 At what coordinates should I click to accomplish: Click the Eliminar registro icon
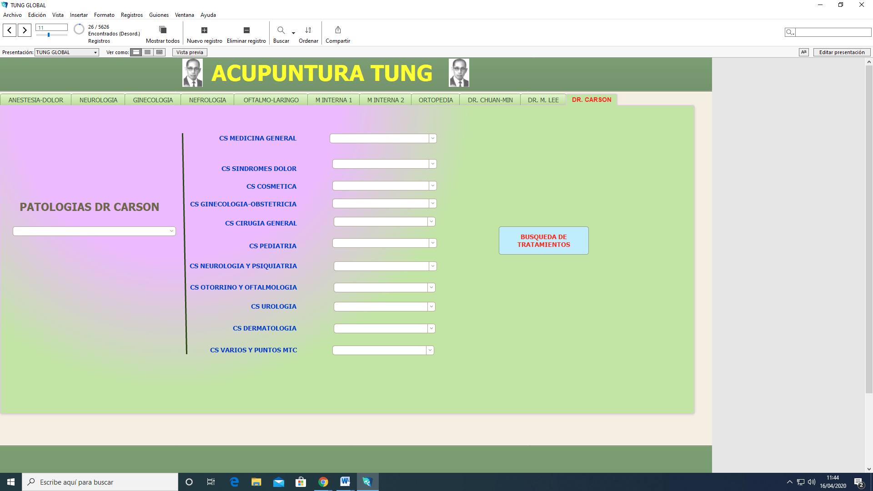[x=246, y=30]
